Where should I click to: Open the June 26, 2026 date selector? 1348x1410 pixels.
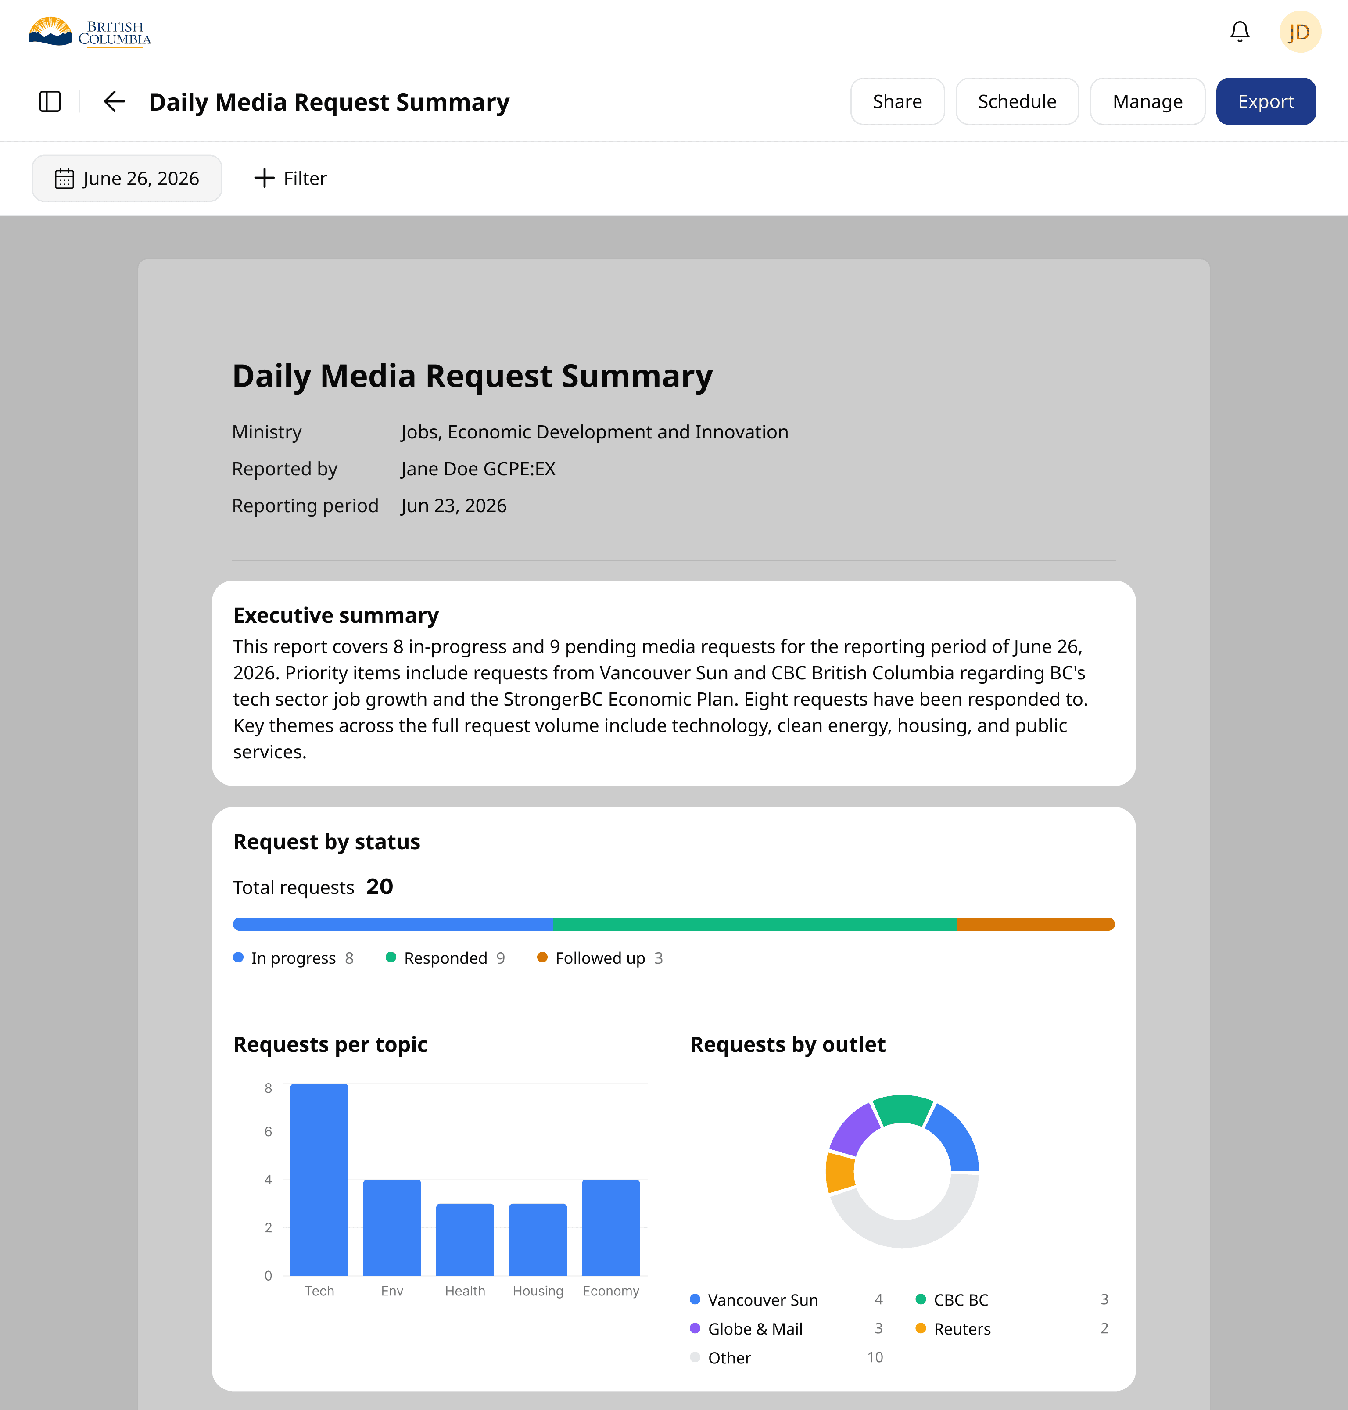(x=126, y=178)
